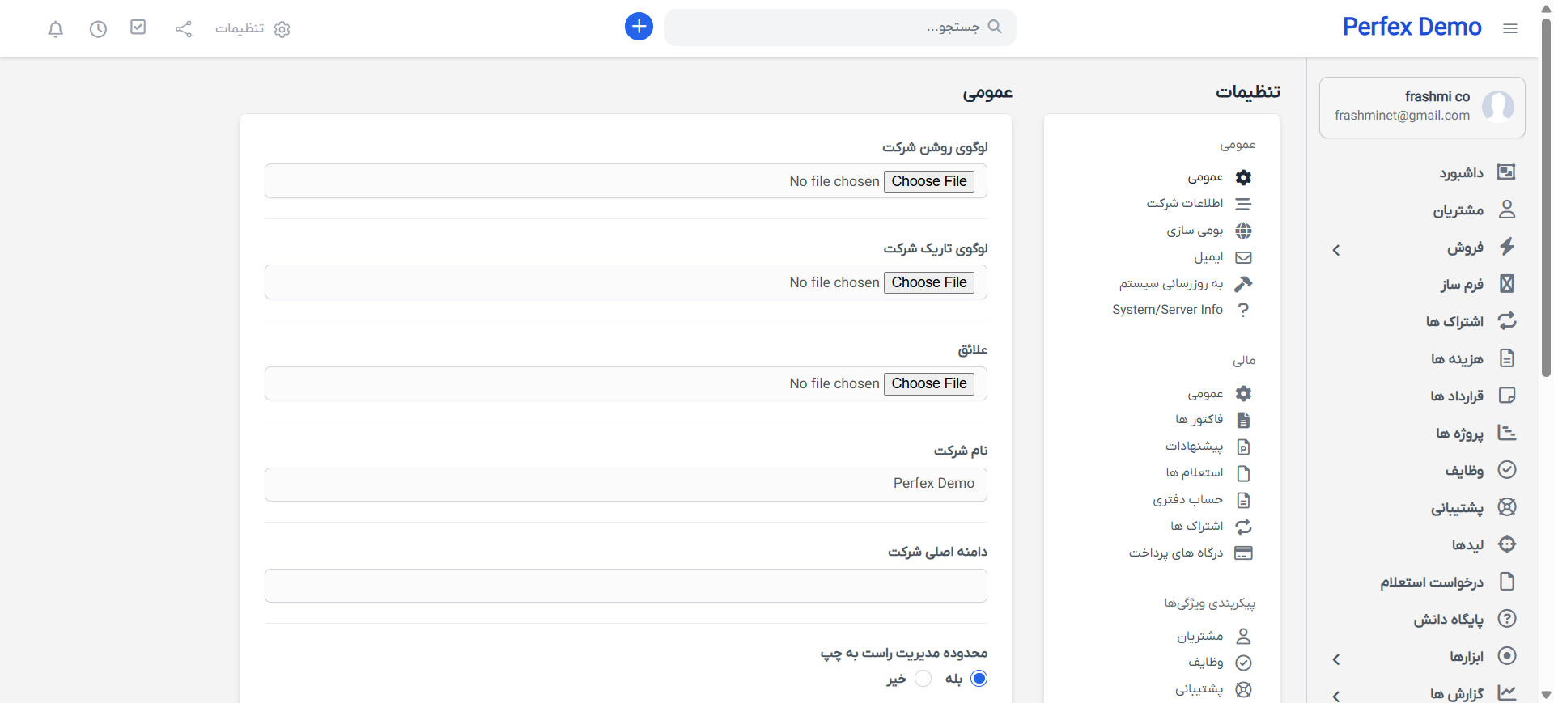Click the 'دامنه اصلی شرکت' input field

coord(626,586)
